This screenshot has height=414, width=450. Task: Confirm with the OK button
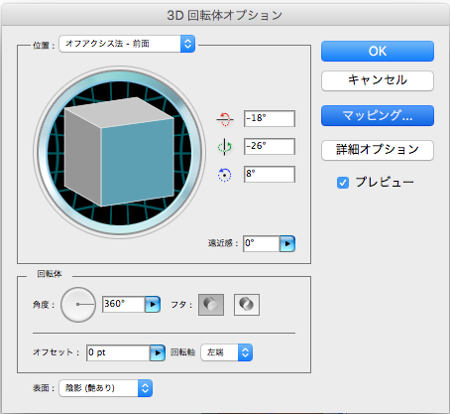(x=378, y=52)
